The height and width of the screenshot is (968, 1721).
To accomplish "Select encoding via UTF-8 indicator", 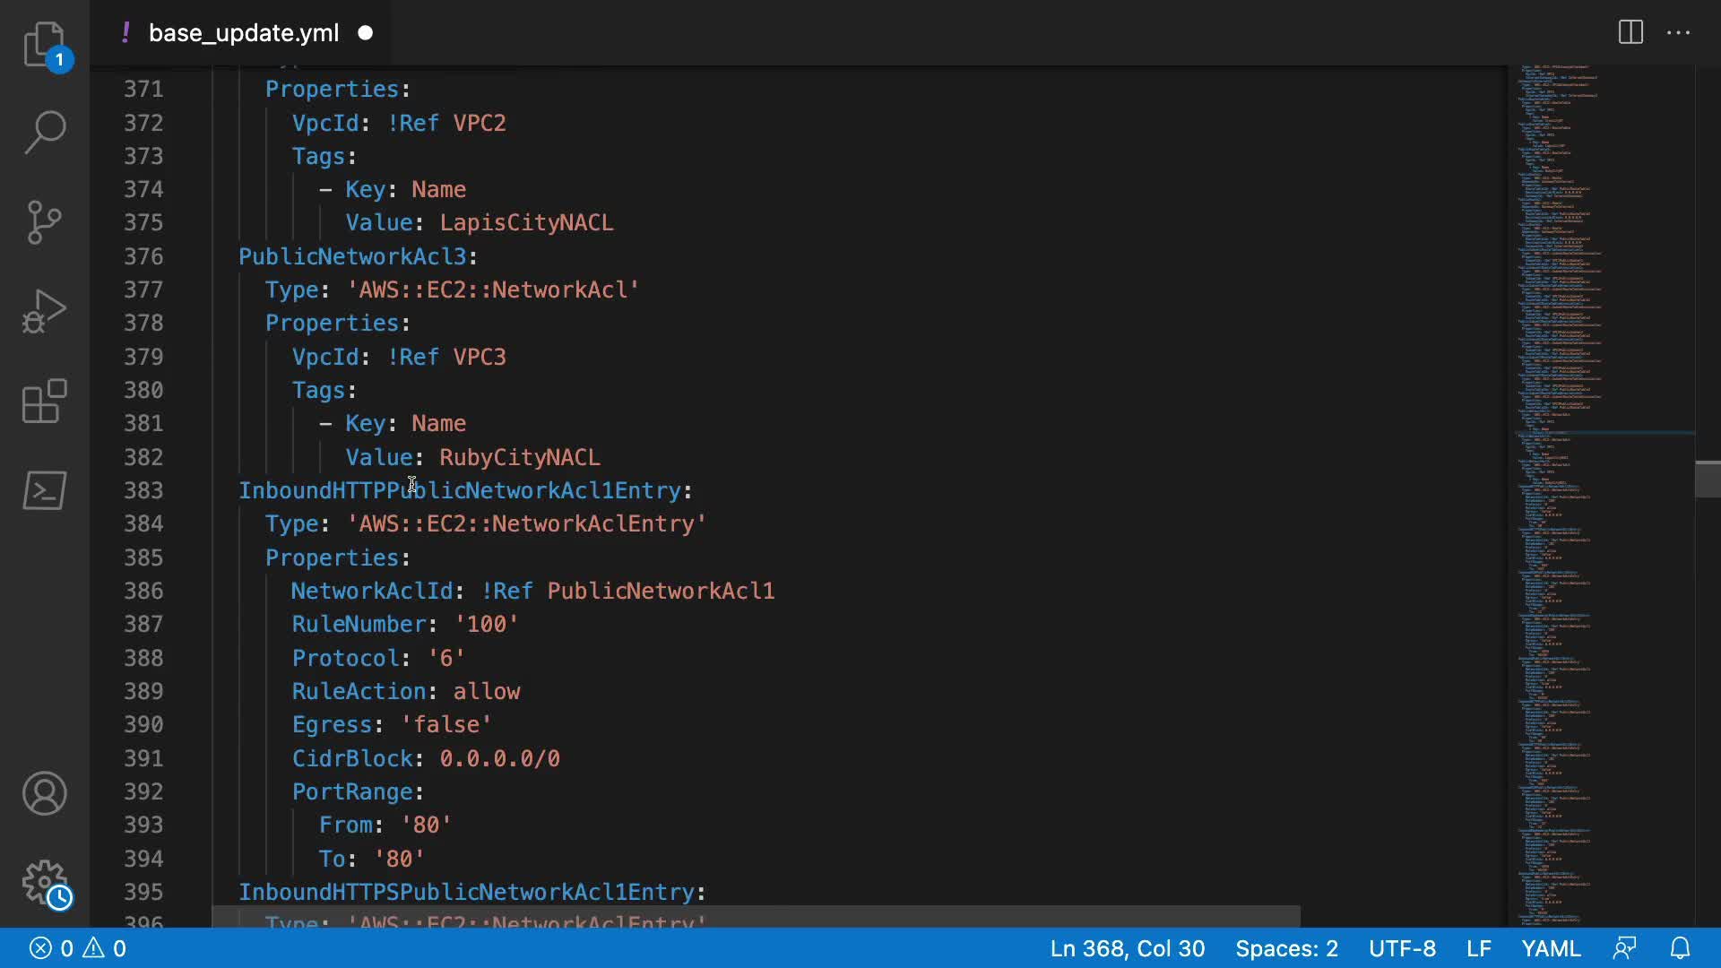I will (1402, 948).
